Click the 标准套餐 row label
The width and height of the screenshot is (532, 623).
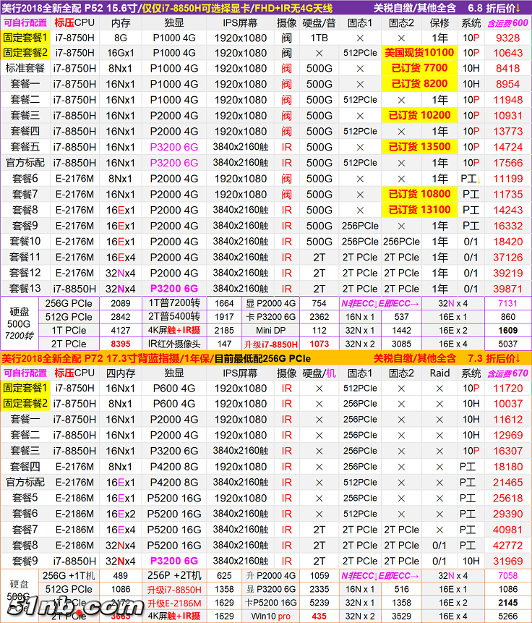pyautogui.click(x=25, y=68)
